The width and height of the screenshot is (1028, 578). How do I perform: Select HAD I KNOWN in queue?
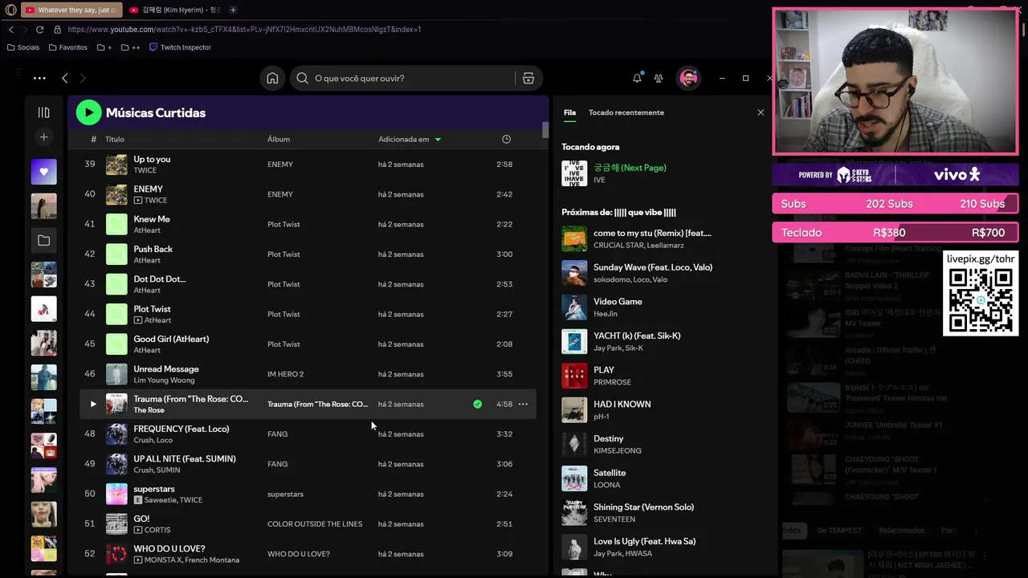coord(622,404)
